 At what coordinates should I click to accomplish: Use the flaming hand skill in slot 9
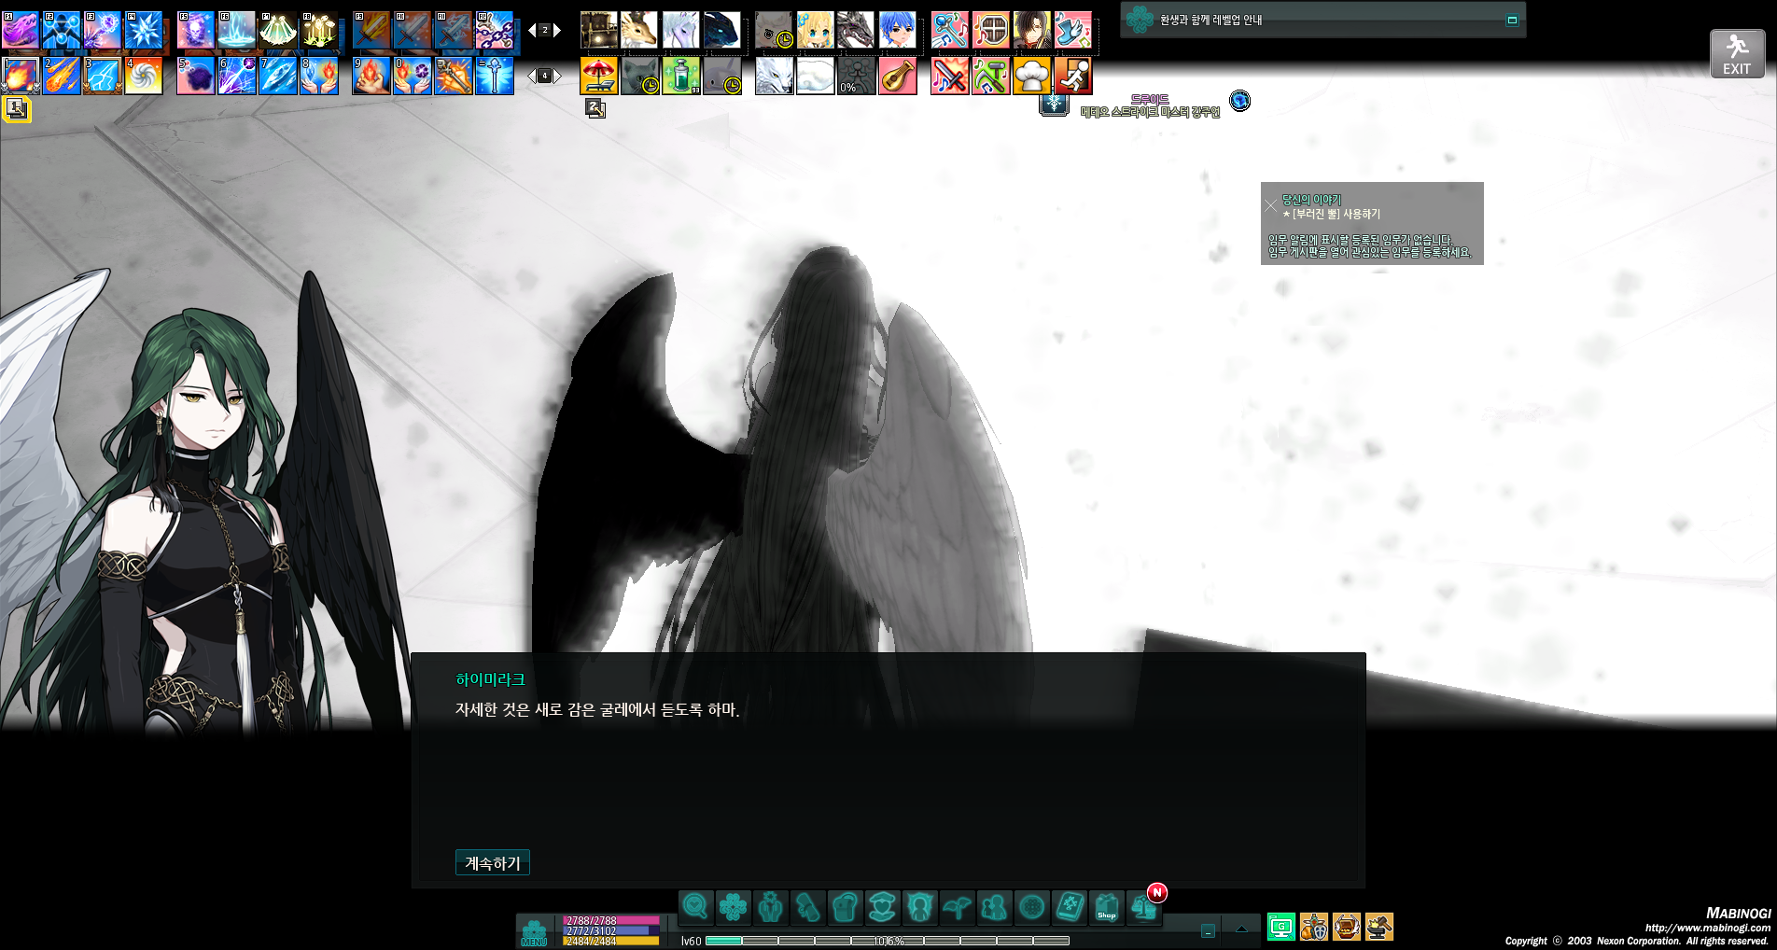pos(371,76)
